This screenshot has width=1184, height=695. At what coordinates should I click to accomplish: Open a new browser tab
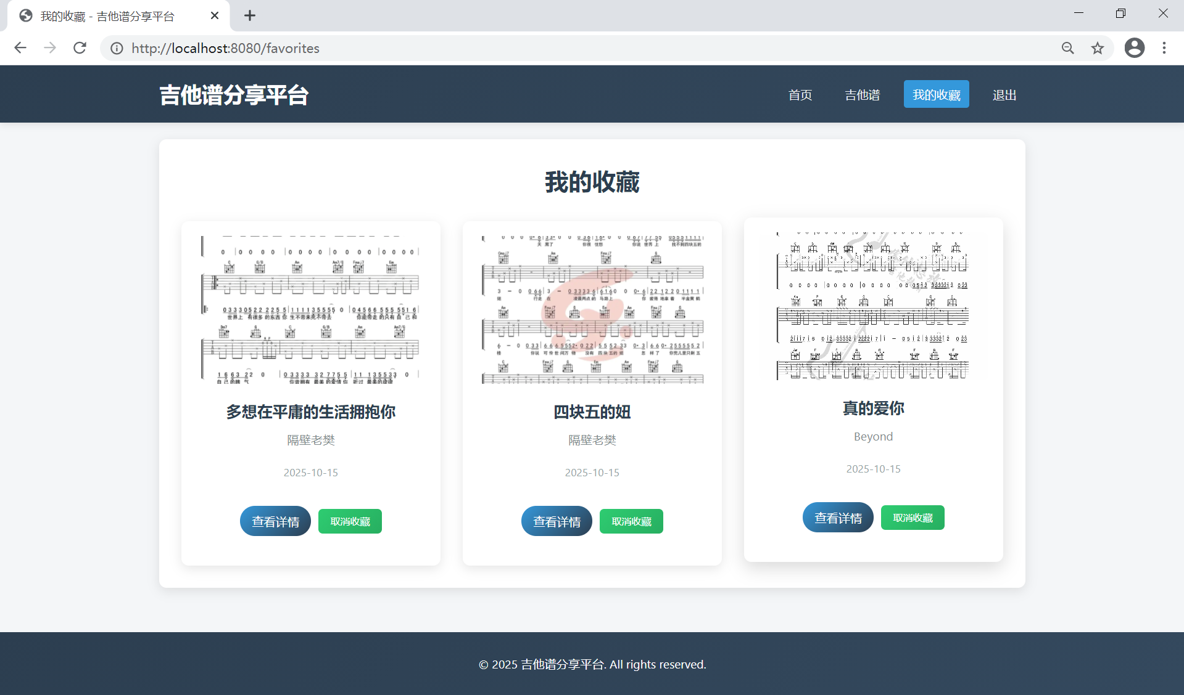249,15
